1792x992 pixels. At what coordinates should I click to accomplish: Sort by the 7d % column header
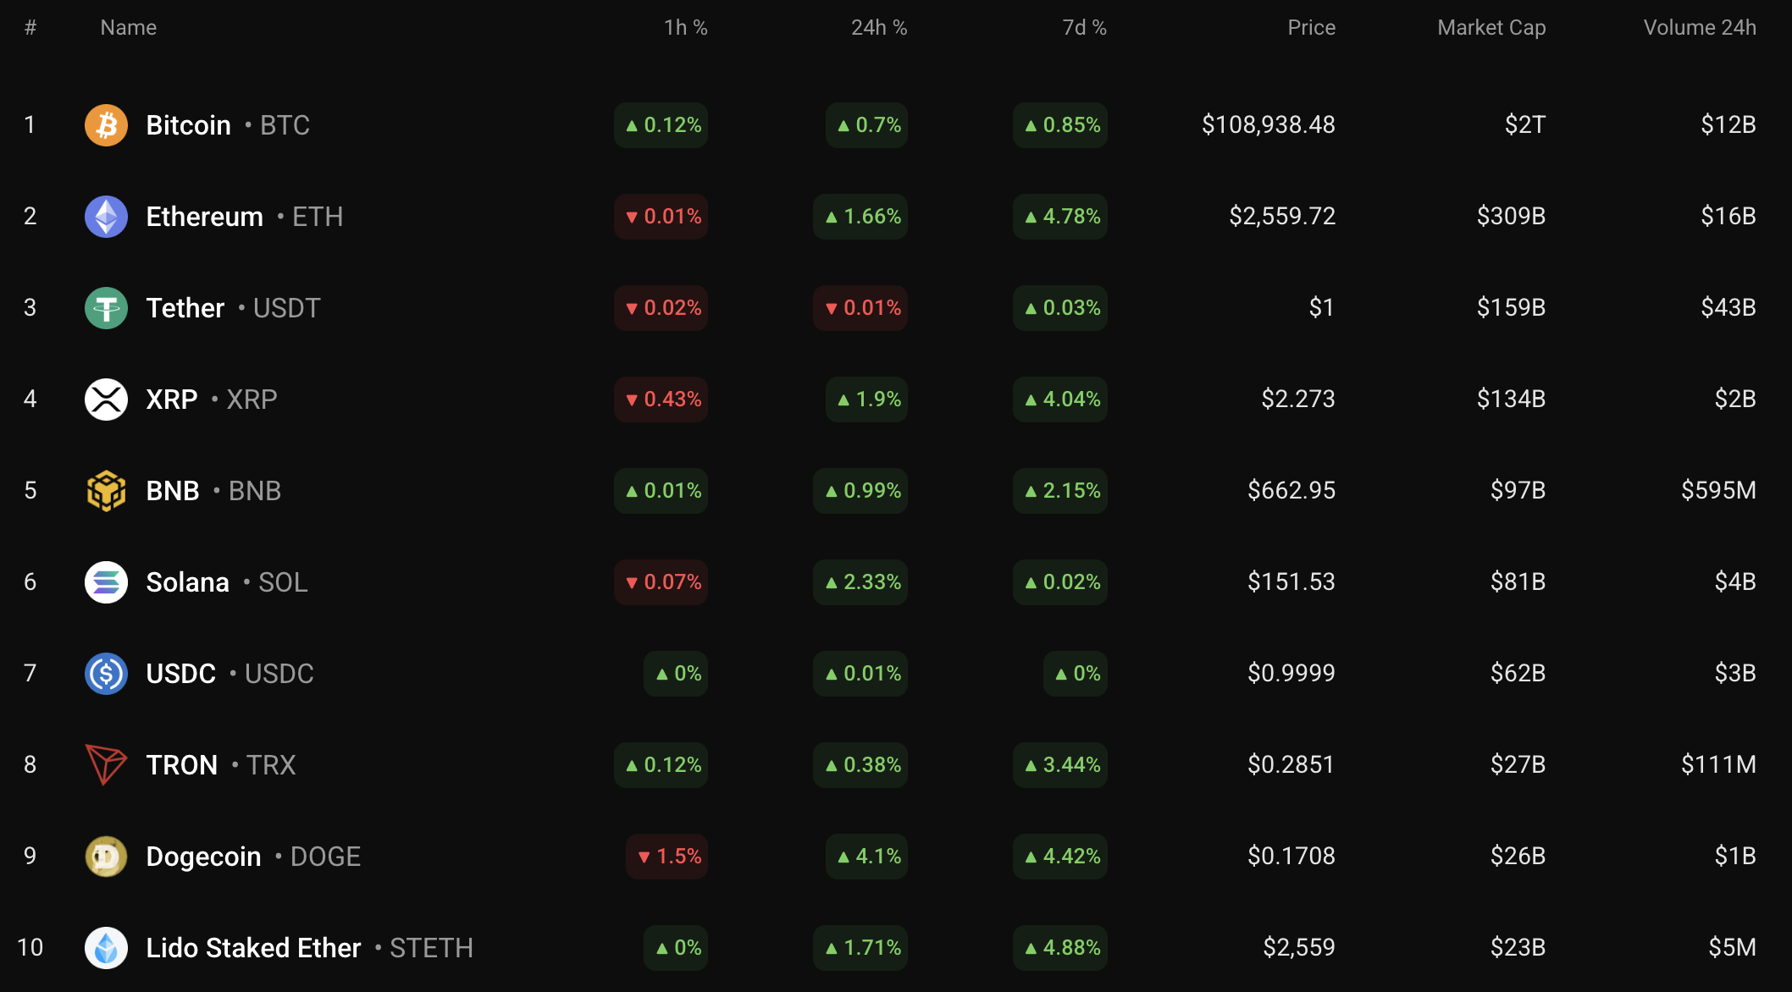point(1084,28)
